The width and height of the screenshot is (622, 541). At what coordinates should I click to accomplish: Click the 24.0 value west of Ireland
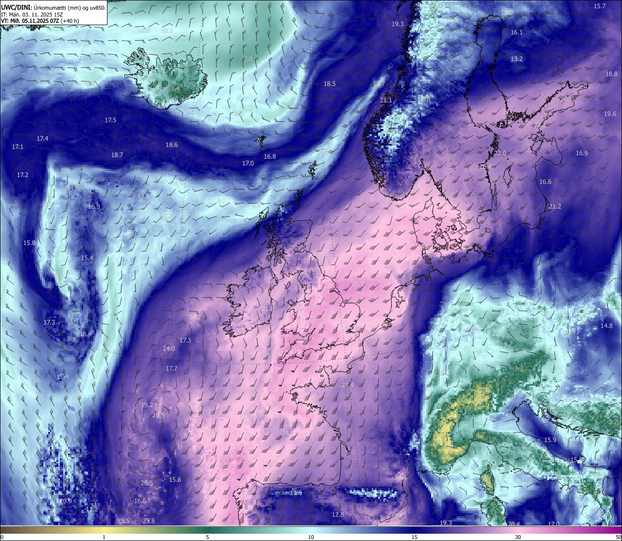point(169,349)
